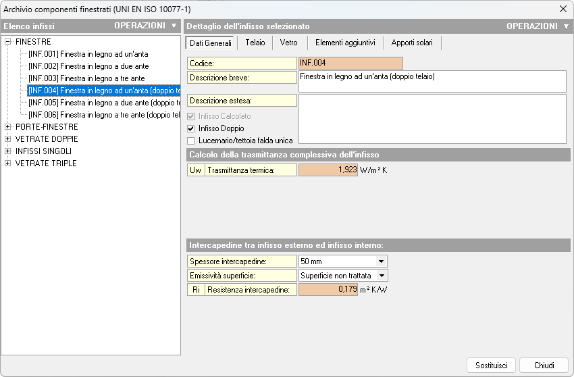Select INF.001 Finestra in legno ad un'anta
Viewport: 574px width, 377px height.
(88, 54)
